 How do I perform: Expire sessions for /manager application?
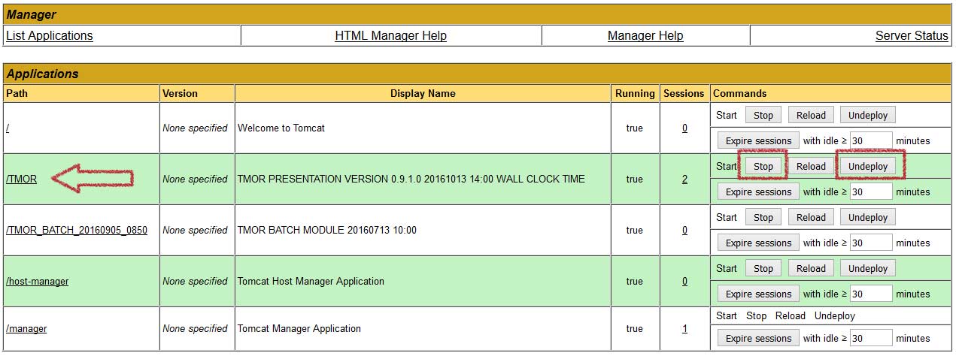(x=758, y=338)
